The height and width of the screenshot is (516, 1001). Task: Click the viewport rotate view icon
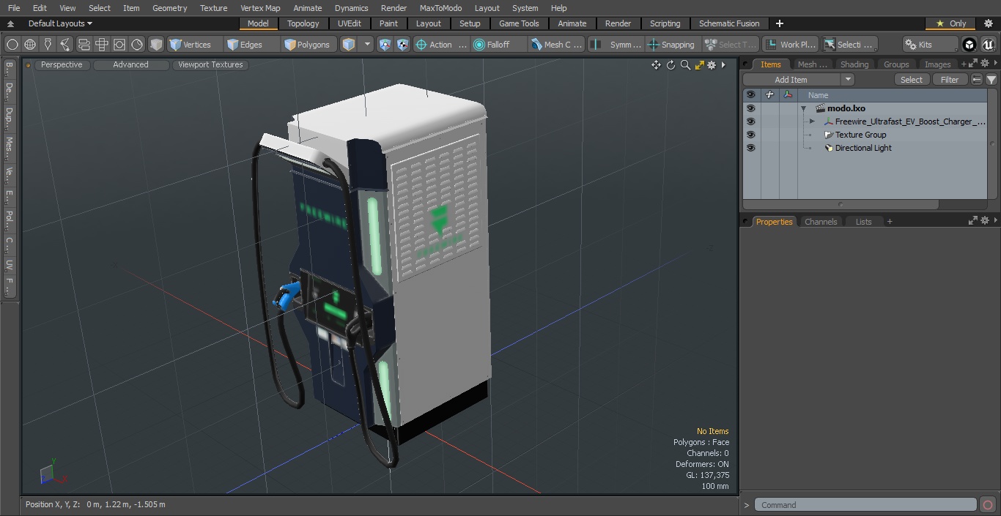[x=671, y=65]
